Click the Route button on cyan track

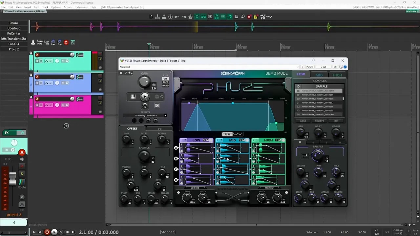click(80, 55)
